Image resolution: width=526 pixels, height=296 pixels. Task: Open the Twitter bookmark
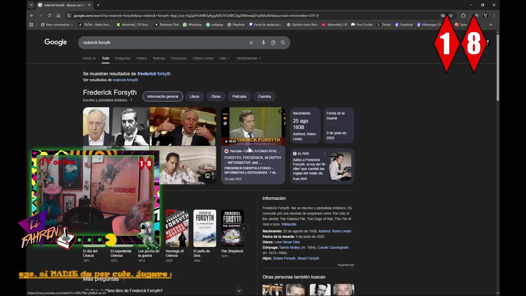point(384,25)
